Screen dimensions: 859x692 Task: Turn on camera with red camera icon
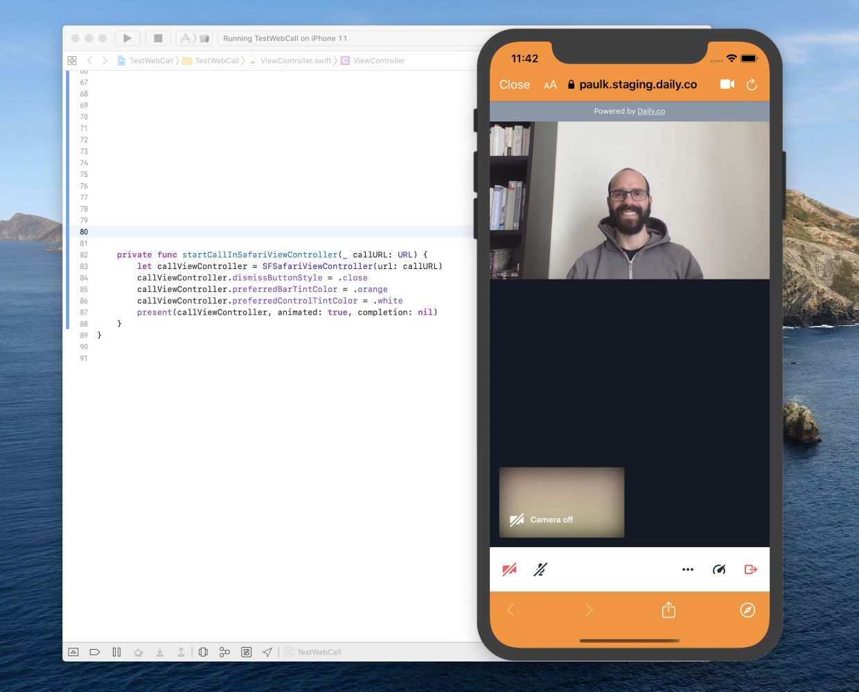[x=509, y=569]
